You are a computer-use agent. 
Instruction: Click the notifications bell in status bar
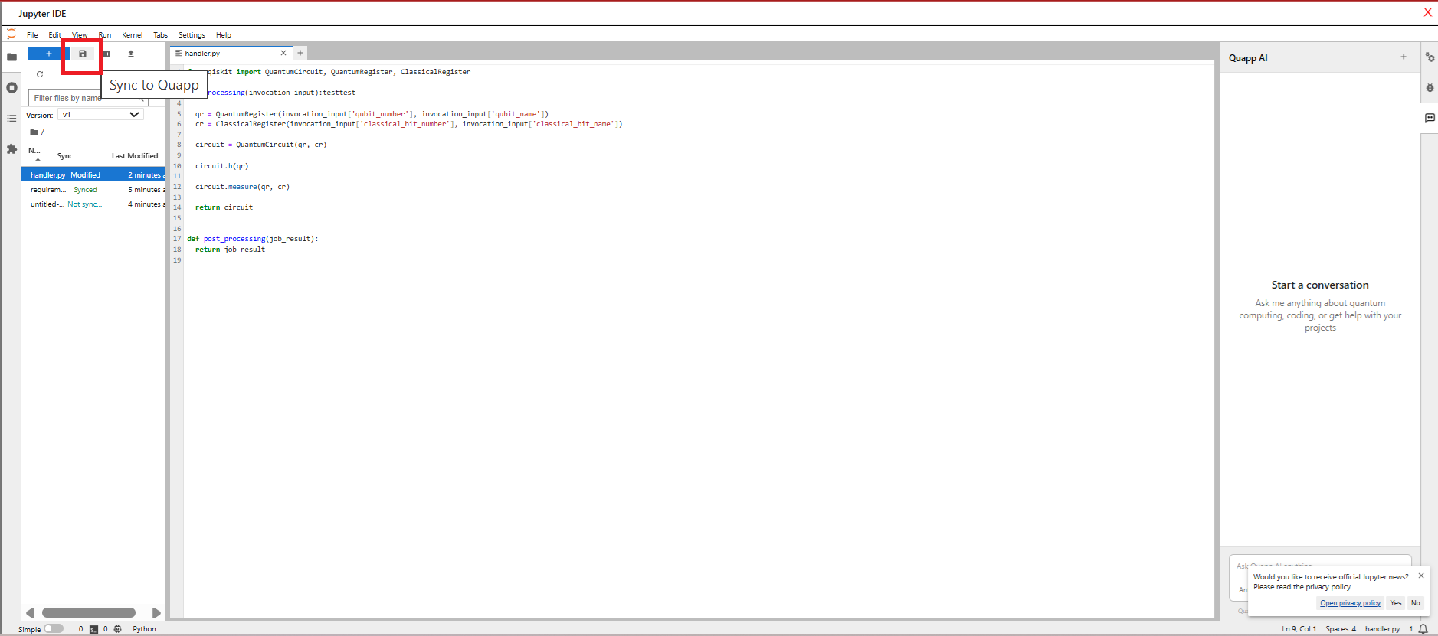click(x=1423, y=629)
